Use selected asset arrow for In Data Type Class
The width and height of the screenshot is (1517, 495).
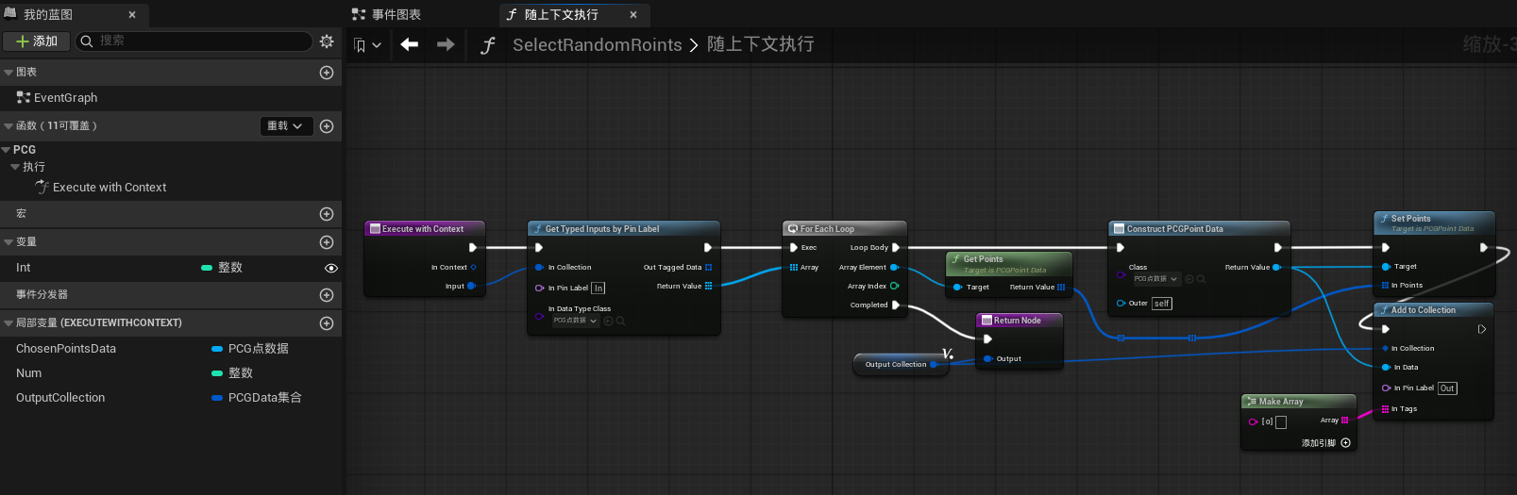click(x=608, y=321)
